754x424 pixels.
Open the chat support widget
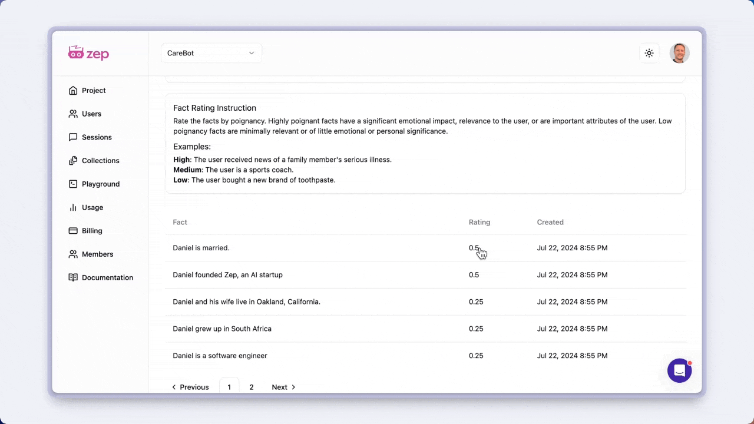(x=679, y=370)
